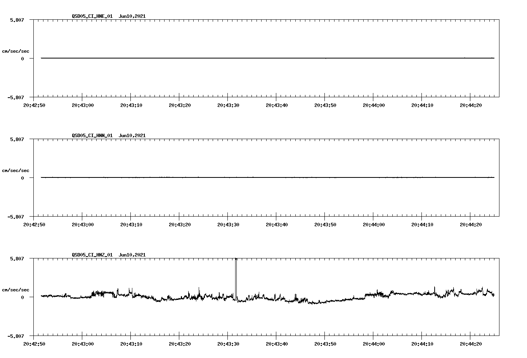Click the 20:43:40 time label under the HNZ plot
Viewport: 527px width, 358px height.
point(277,344)
